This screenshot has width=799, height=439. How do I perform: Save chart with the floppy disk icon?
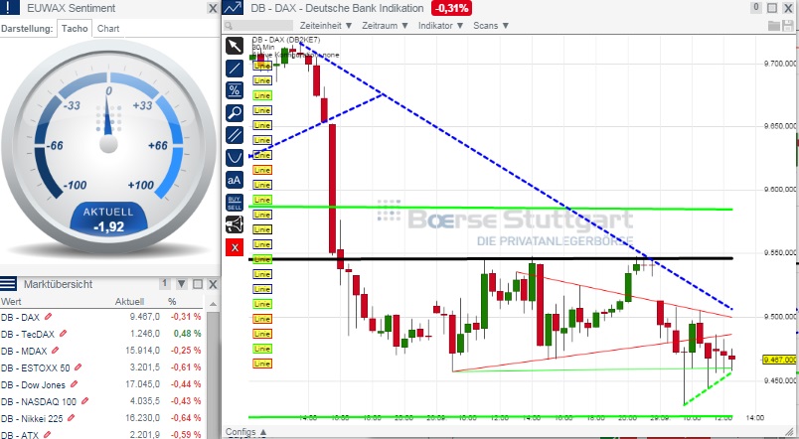tap(787, 26)
